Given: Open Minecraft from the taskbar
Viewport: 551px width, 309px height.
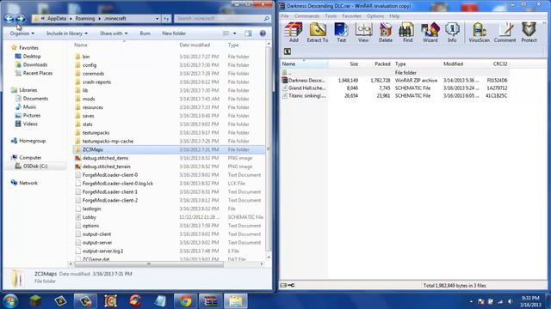Looking at the screenshot, I should click(35, 301).
